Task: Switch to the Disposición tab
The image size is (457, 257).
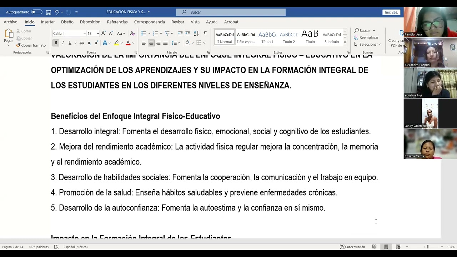Action: (x=90, y=22)
